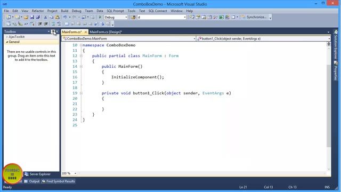The width and height of the screenshot is (341, 192).
Task: Click the green Start Page icon
Action: (x=222, y=17)
